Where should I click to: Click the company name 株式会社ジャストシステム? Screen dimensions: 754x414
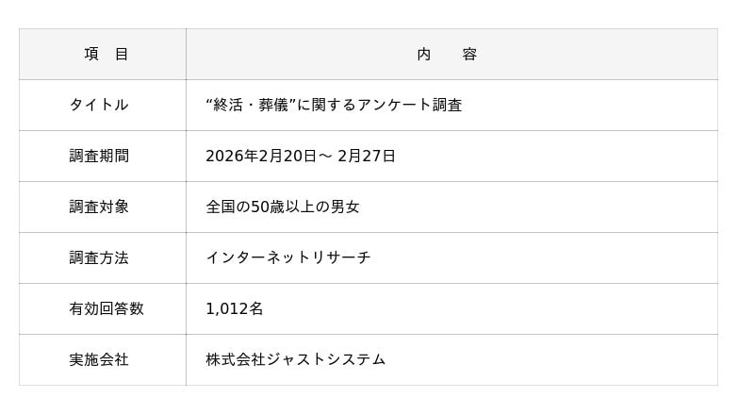coord(296,359)
